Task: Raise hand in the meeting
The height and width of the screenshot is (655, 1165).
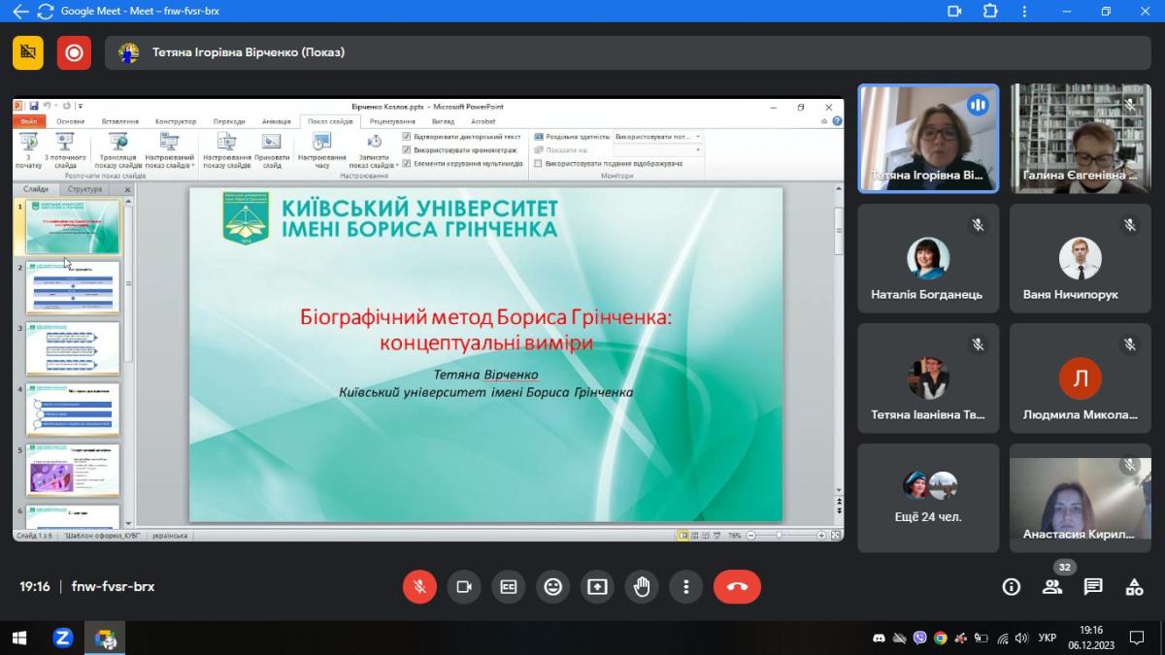Action: point(642,586)
